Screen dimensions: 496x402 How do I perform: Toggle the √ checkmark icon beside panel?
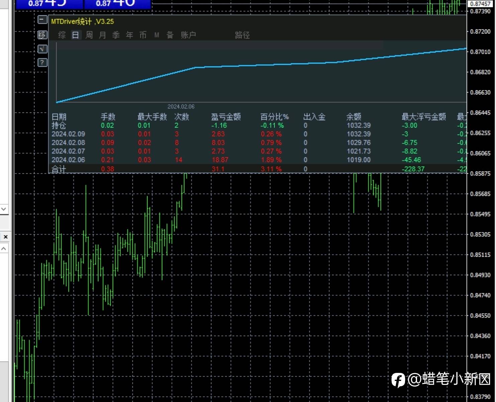[42, 49]
